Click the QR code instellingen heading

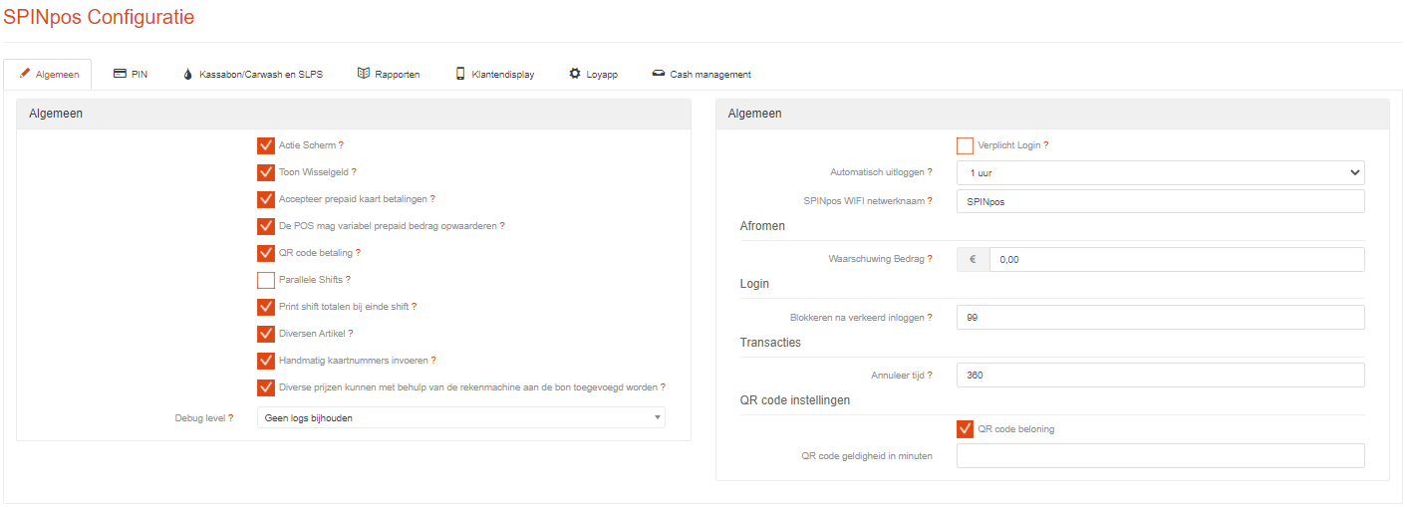[795, 400]
